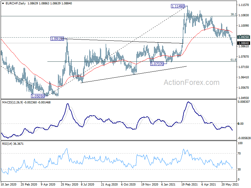Click the 20 May 2021 date label

230,185
